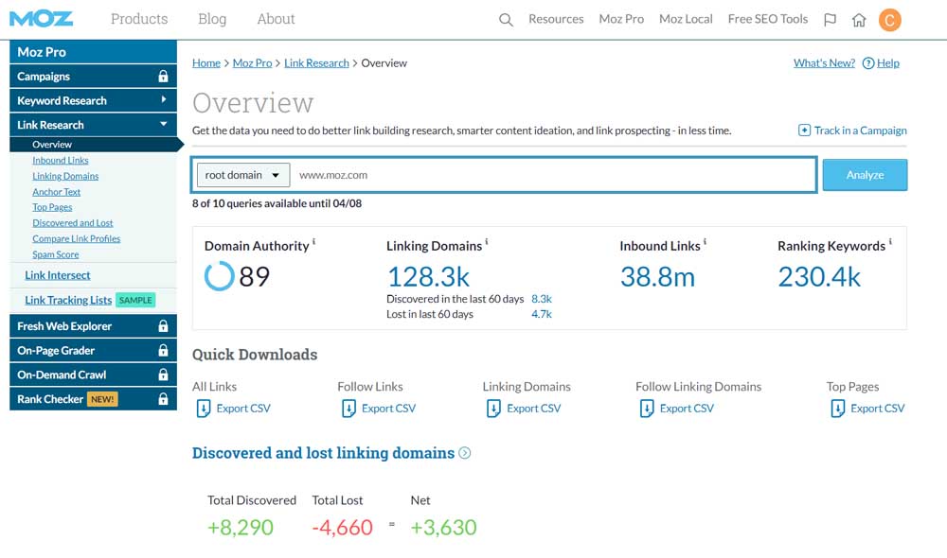Viewport: 947px width, 558px height.
Task: Click the Linking Domains download icon
Action: coord(493,409)
